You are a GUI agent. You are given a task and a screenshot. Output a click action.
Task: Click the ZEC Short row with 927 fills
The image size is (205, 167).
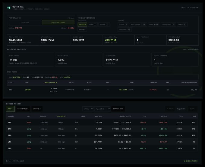pyautogui.click(x=102, y=123)
